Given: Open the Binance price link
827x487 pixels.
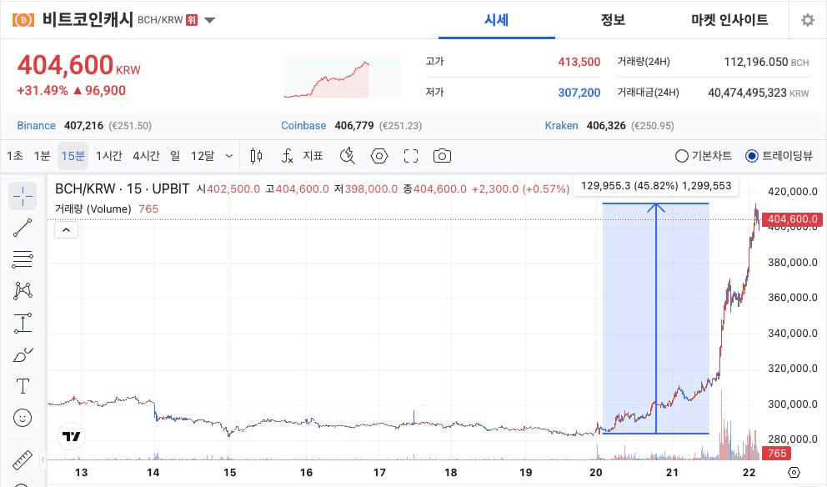Looking at the screenshot, I should (37, 126).
